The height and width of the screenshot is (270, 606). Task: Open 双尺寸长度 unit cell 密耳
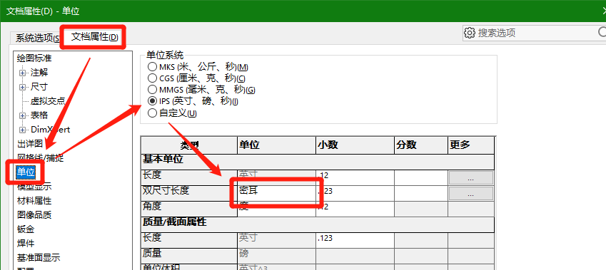(276, 192)
